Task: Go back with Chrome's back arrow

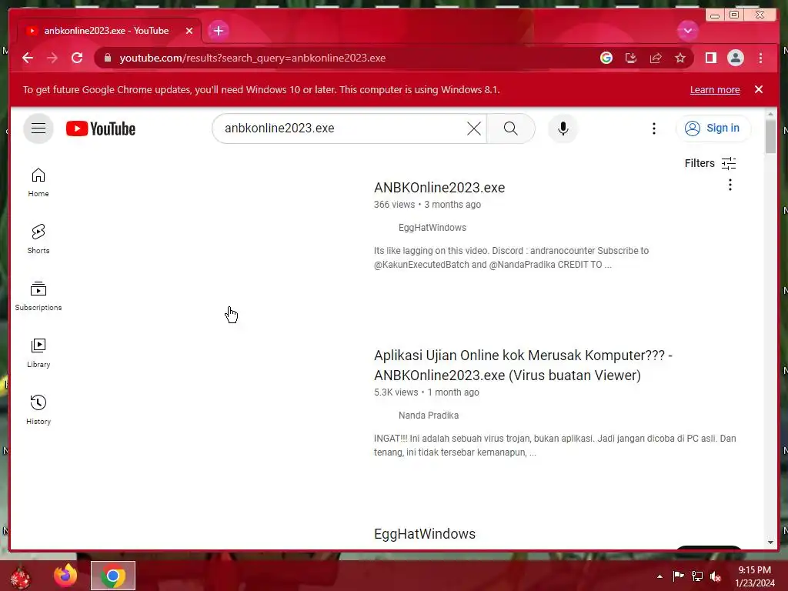Action: pos(28,58)
